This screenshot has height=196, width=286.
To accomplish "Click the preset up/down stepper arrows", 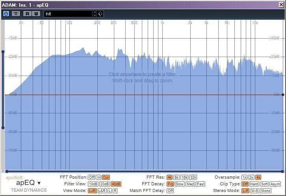I will pos(95,13).
